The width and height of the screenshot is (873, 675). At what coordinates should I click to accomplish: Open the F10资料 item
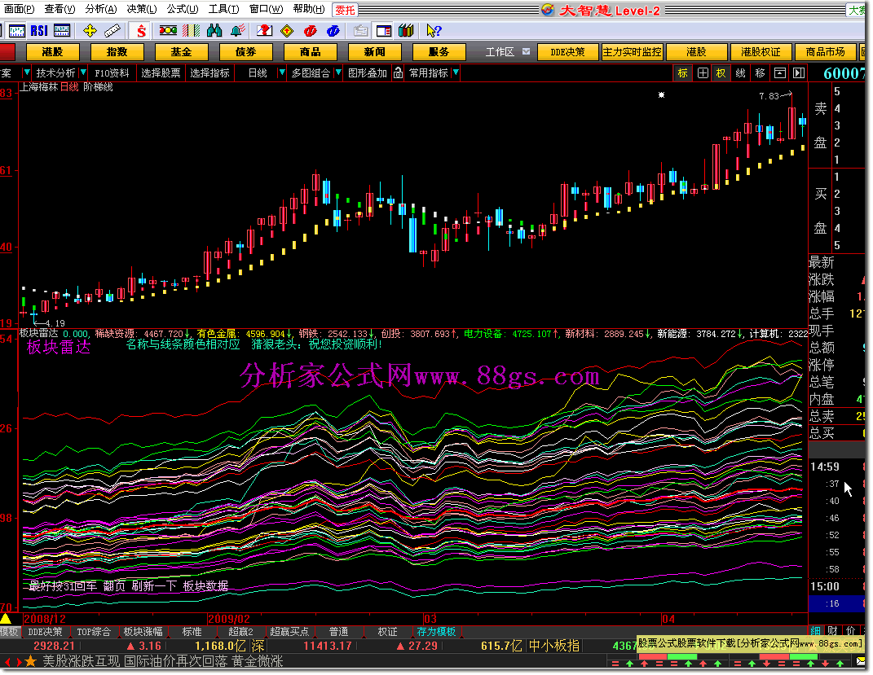(112, 72)
